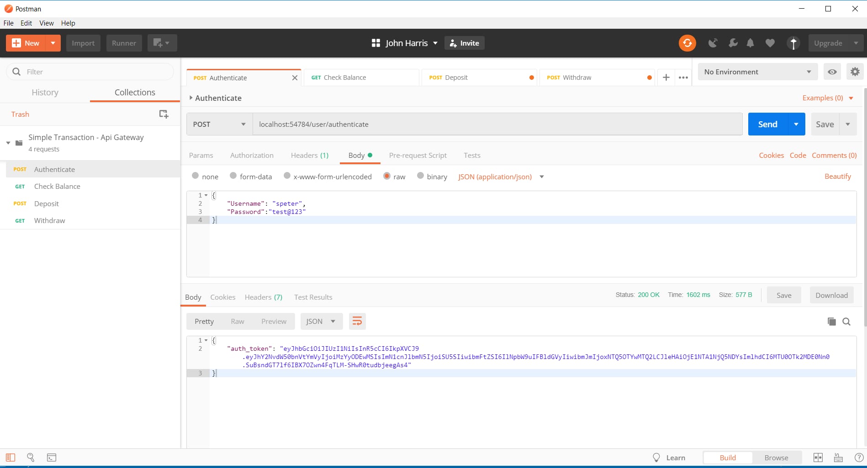Viewport: 867px width, 468px height.
Task: Select the binary body type
Action: click(x=420, y=176)
